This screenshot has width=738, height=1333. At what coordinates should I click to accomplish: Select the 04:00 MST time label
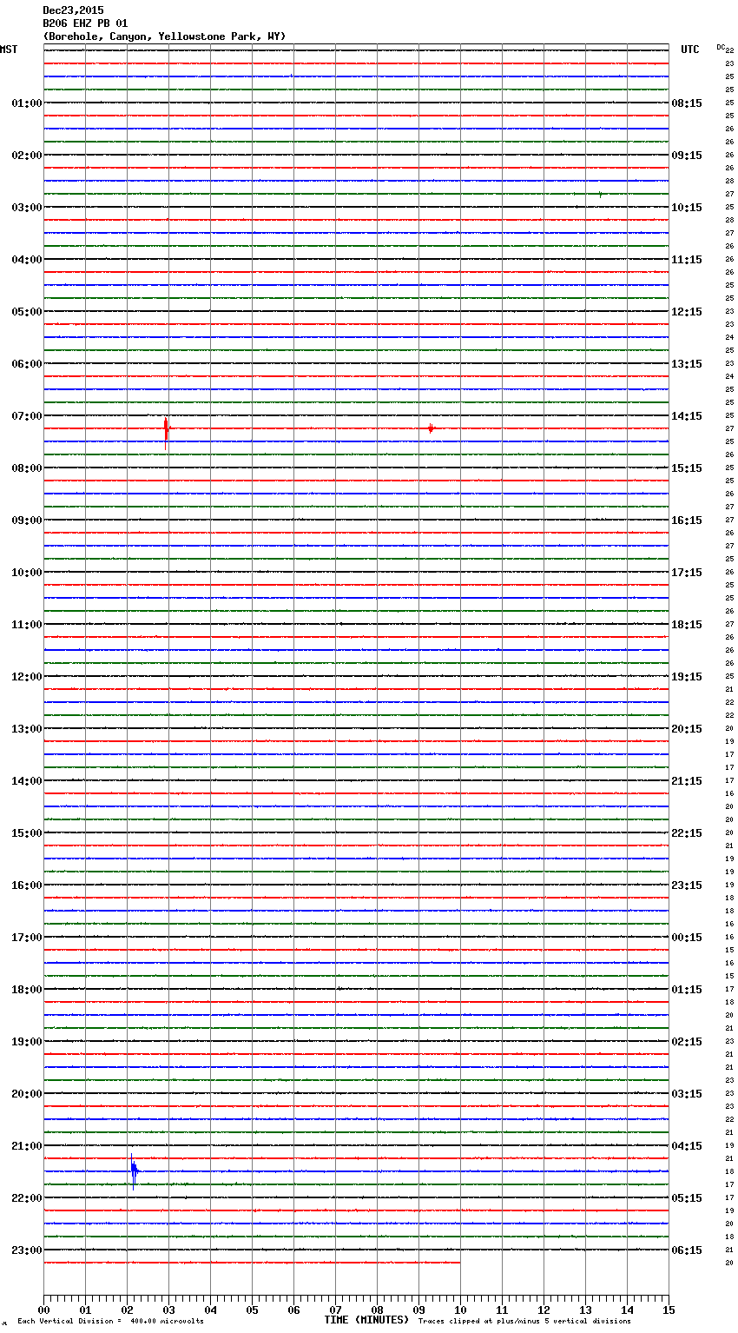(26, 260)
